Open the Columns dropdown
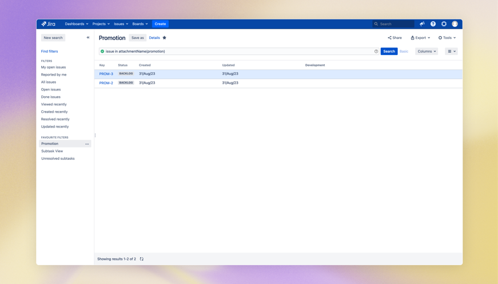The width and height of the screenshot is (498, 284). [x=427, y=52]
